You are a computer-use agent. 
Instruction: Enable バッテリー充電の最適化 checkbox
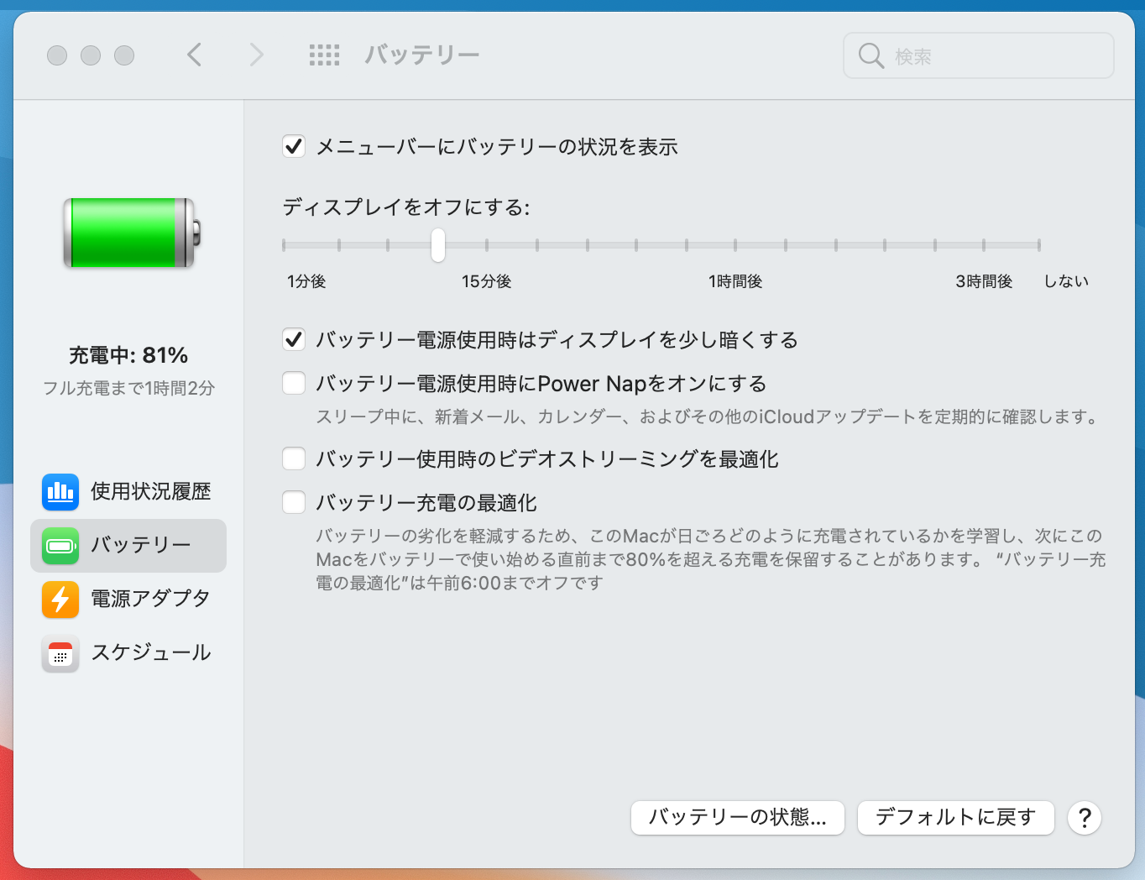(x=294, y=503)
